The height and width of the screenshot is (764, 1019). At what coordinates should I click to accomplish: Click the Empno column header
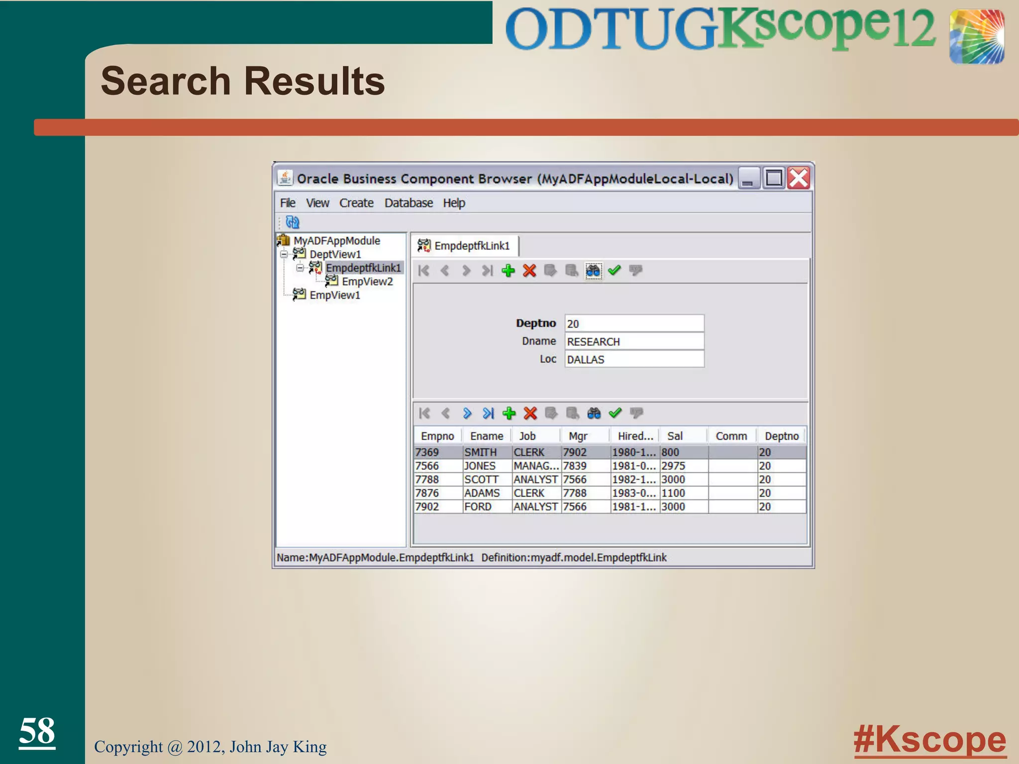click(x=437, y=436)
